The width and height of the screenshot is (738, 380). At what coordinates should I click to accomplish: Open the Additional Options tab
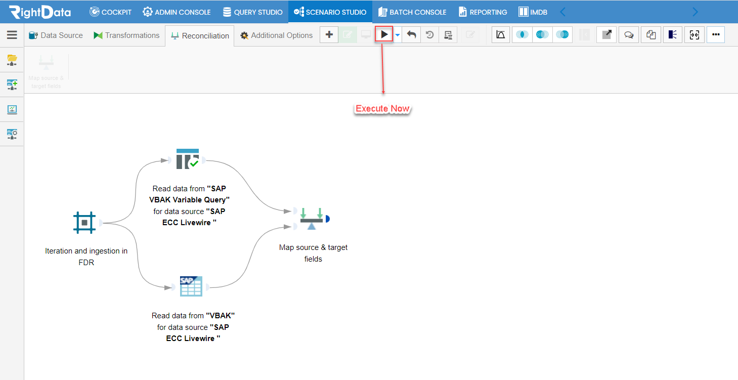(276, 35)
